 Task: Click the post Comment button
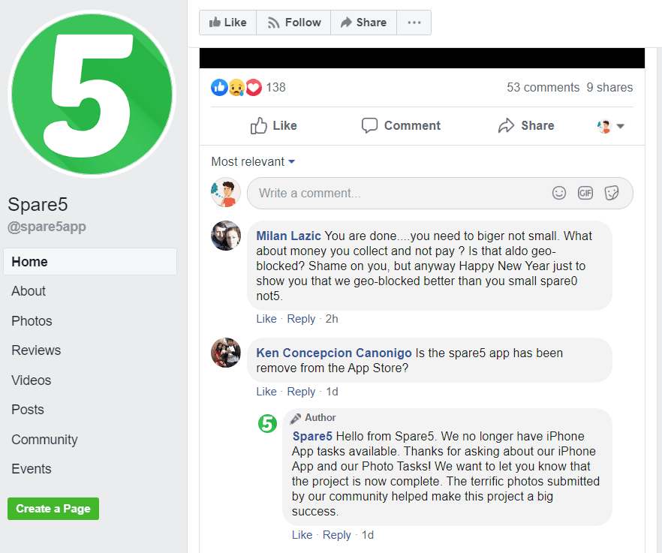point(401,126)
